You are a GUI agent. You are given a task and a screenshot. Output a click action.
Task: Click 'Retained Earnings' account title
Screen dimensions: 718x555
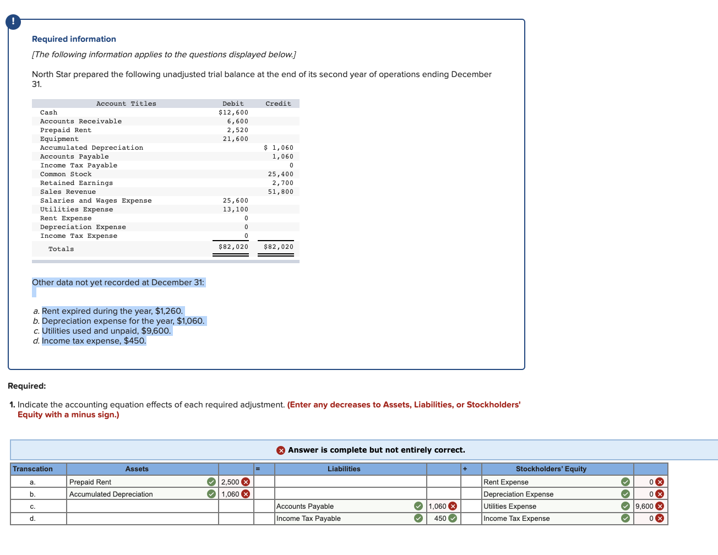77,183
